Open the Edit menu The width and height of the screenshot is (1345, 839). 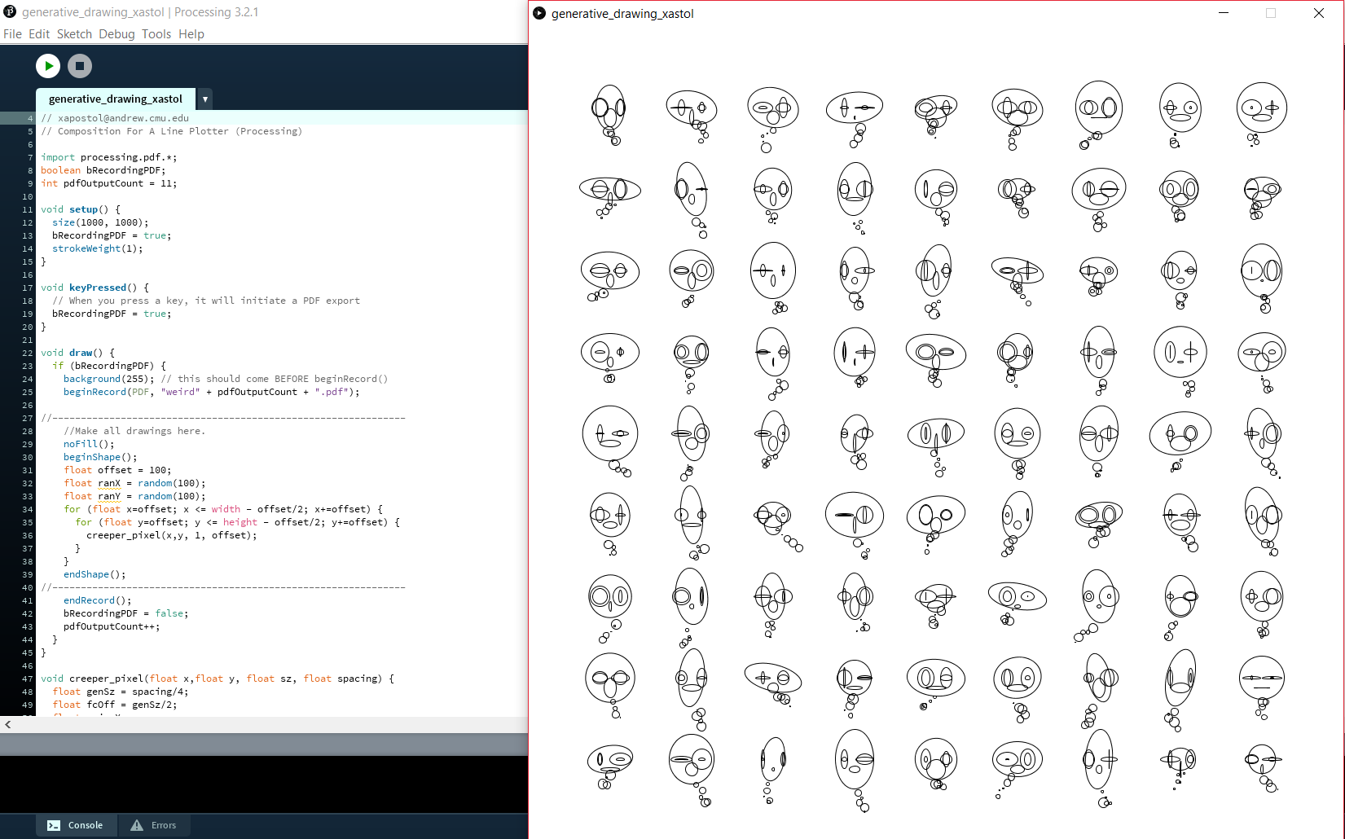(x=39, y=34)
